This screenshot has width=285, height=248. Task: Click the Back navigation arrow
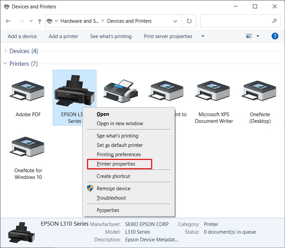[8, 21]
